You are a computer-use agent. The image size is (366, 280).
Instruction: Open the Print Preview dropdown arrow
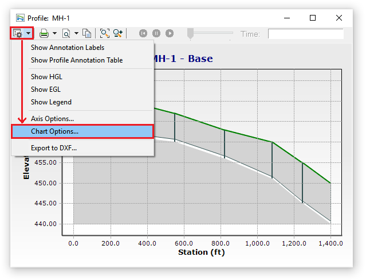(76, 34)
